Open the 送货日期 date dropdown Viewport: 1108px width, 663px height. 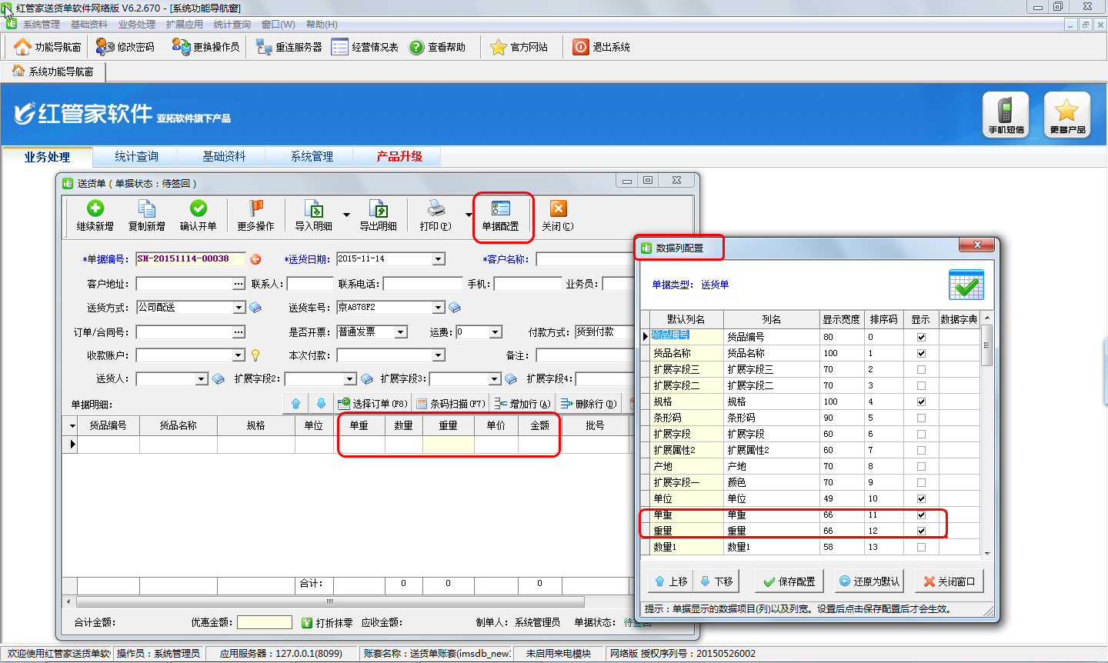pos(438,259)
